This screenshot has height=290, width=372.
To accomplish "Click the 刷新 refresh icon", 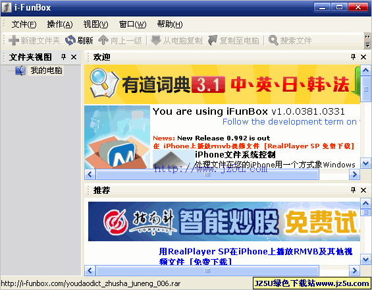I will coord(70,40).
